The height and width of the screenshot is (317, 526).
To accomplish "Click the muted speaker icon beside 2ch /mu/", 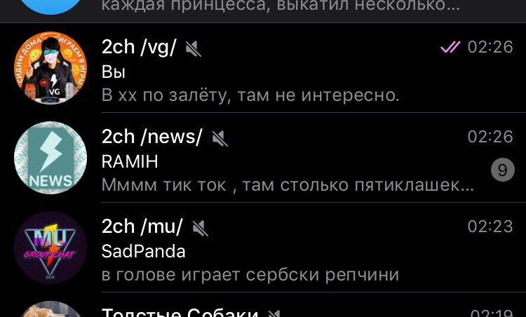I will (x=201, y=229).
